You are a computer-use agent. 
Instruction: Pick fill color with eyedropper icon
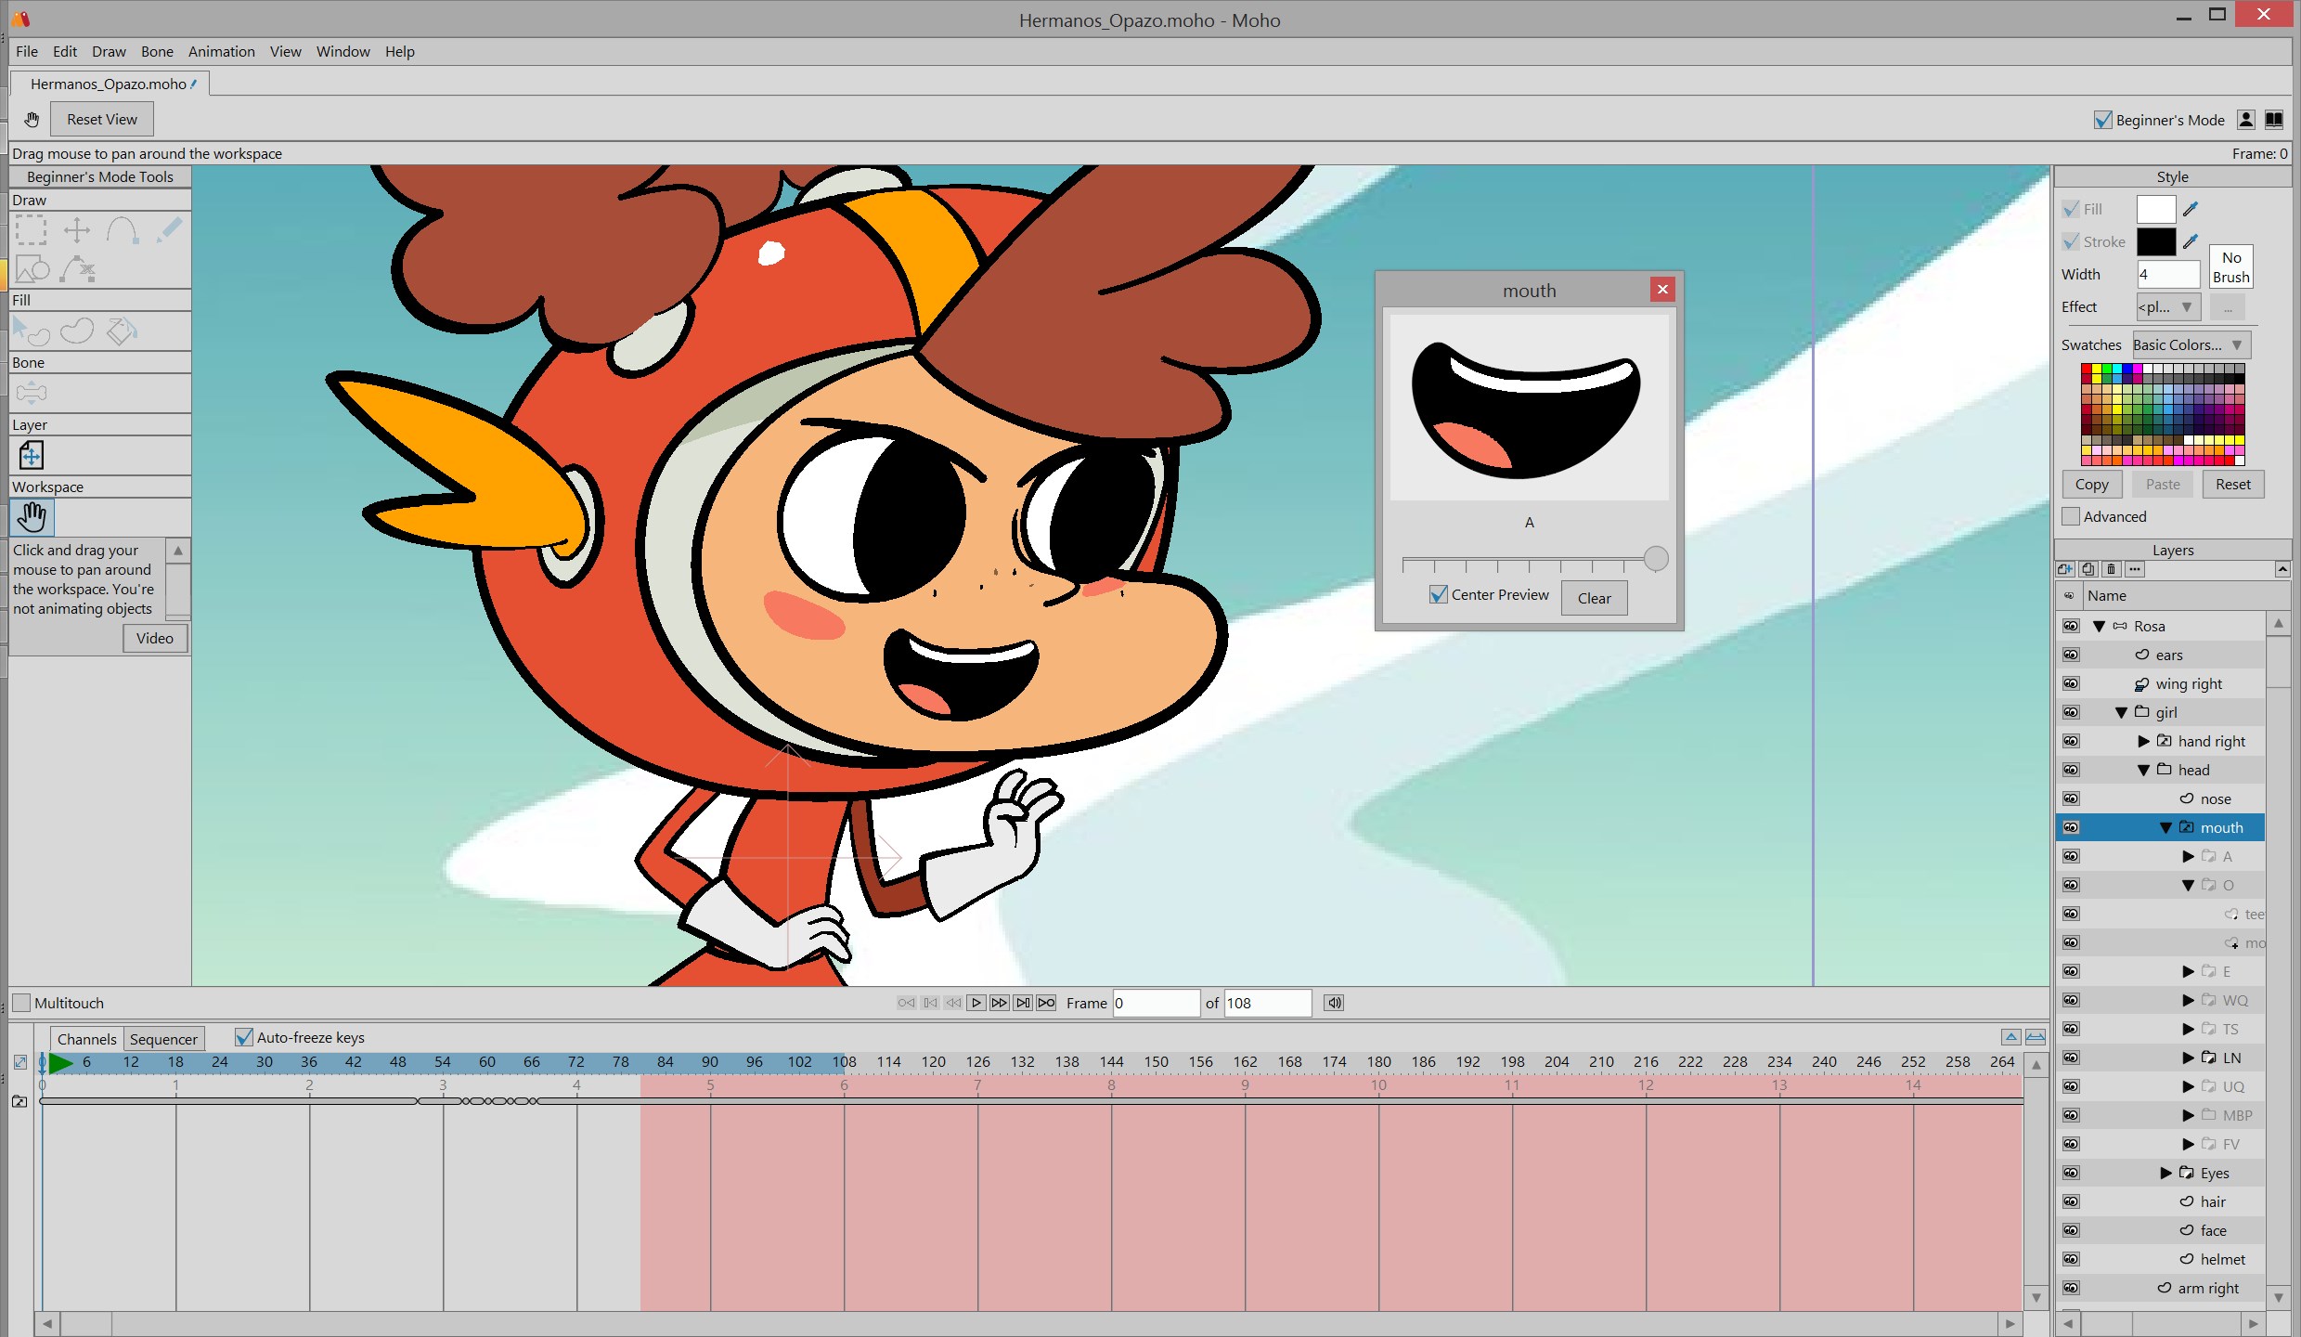click(2191, 210)
